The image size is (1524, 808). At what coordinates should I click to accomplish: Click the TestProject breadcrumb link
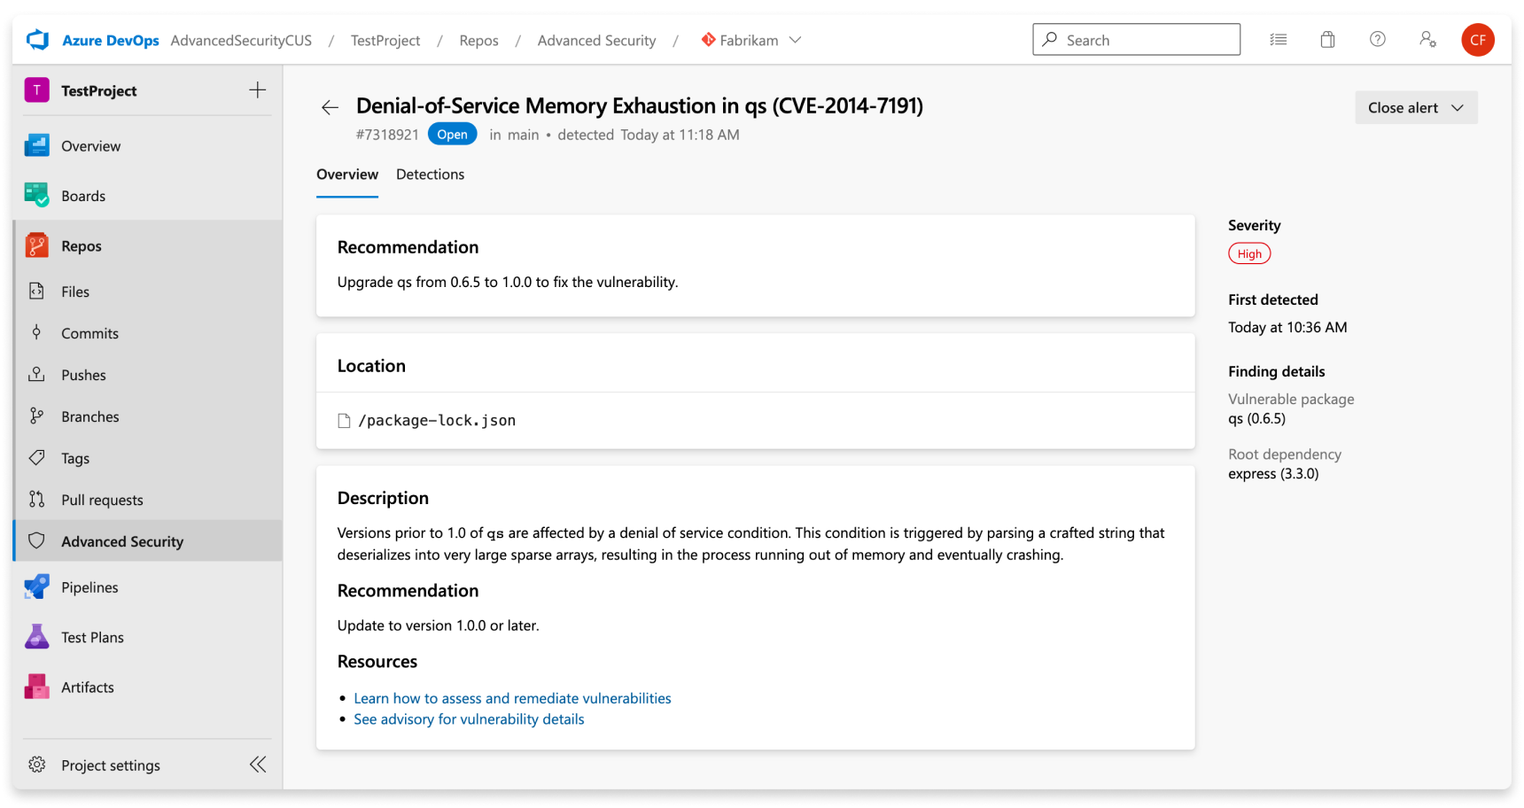385,41
